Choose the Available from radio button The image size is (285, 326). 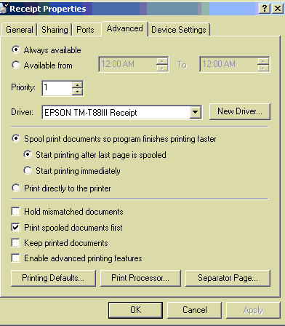coord(16,65)
